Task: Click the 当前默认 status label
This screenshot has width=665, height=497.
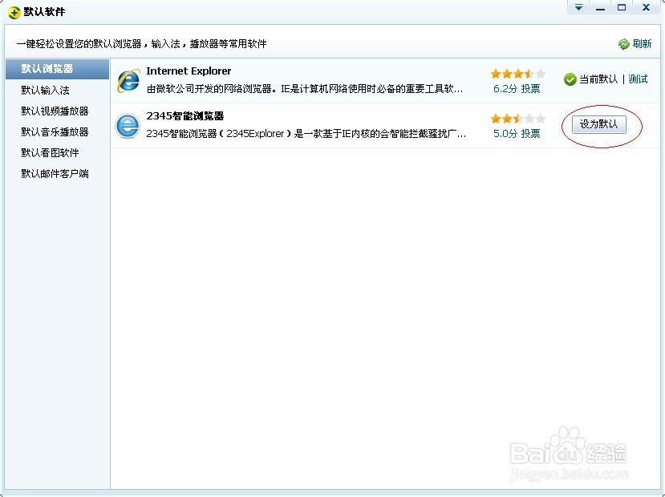Action: pos(598,79)
